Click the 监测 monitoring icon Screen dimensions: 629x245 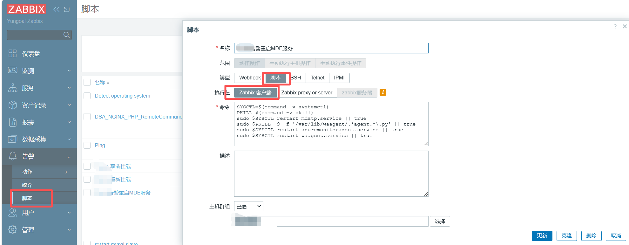click(12, 71)
